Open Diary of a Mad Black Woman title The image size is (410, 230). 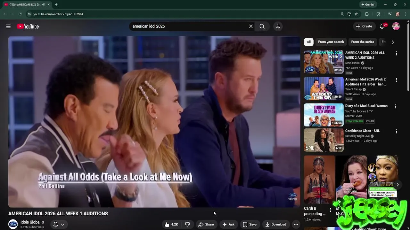(x=366, y=106)
